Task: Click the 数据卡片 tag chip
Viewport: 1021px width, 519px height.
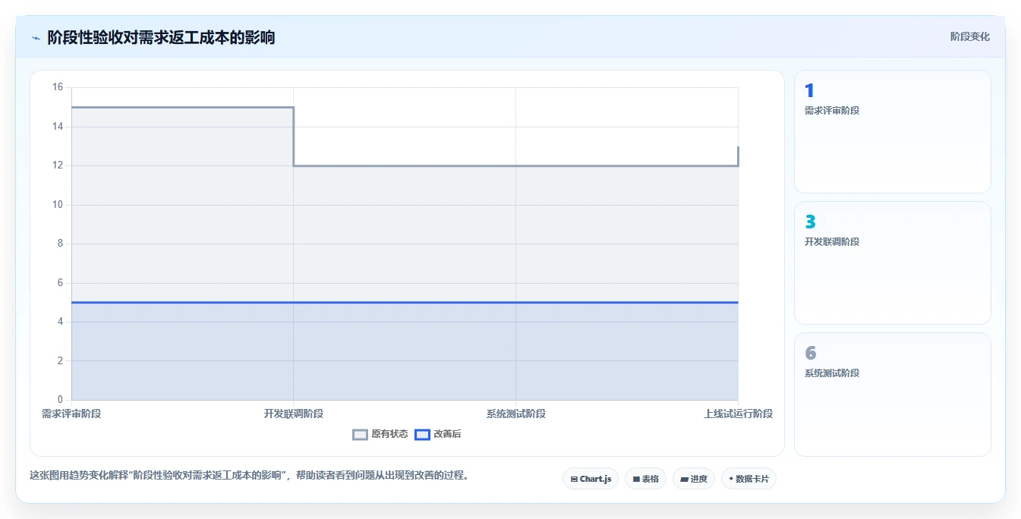Action: [x=748, y=479]
